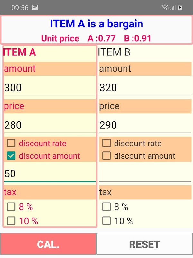This screenshot has width=193, height=258.
Task: Edit ITEM A price field showing 280
Action: pyautogui.click(x=50, y=125)
